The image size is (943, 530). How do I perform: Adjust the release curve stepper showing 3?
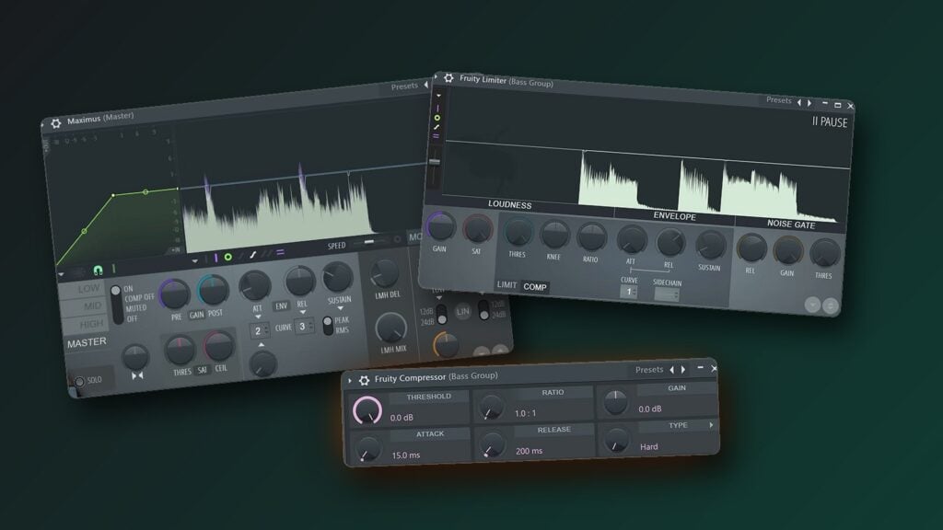[x=304, y=327]
